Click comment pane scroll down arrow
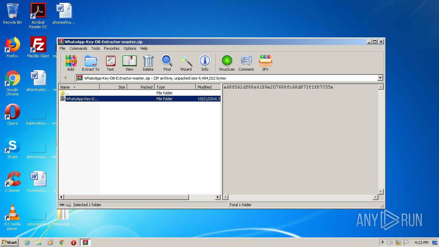 pos(381,191)
